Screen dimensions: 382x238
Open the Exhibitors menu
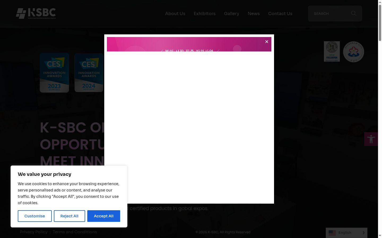[205, 13]
